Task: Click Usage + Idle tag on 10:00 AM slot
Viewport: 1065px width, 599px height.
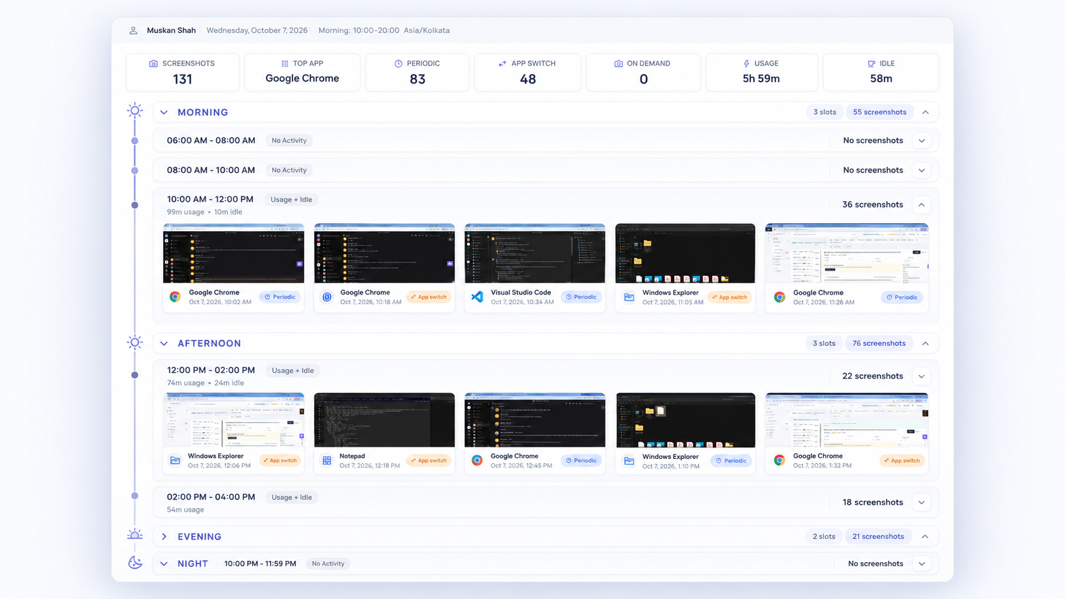Action: (291, 200)
